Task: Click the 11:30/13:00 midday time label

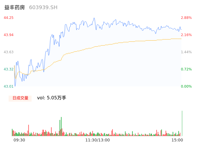Action: click(98, 140)
